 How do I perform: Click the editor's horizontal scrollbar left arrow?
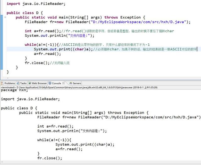pos(8,78)
